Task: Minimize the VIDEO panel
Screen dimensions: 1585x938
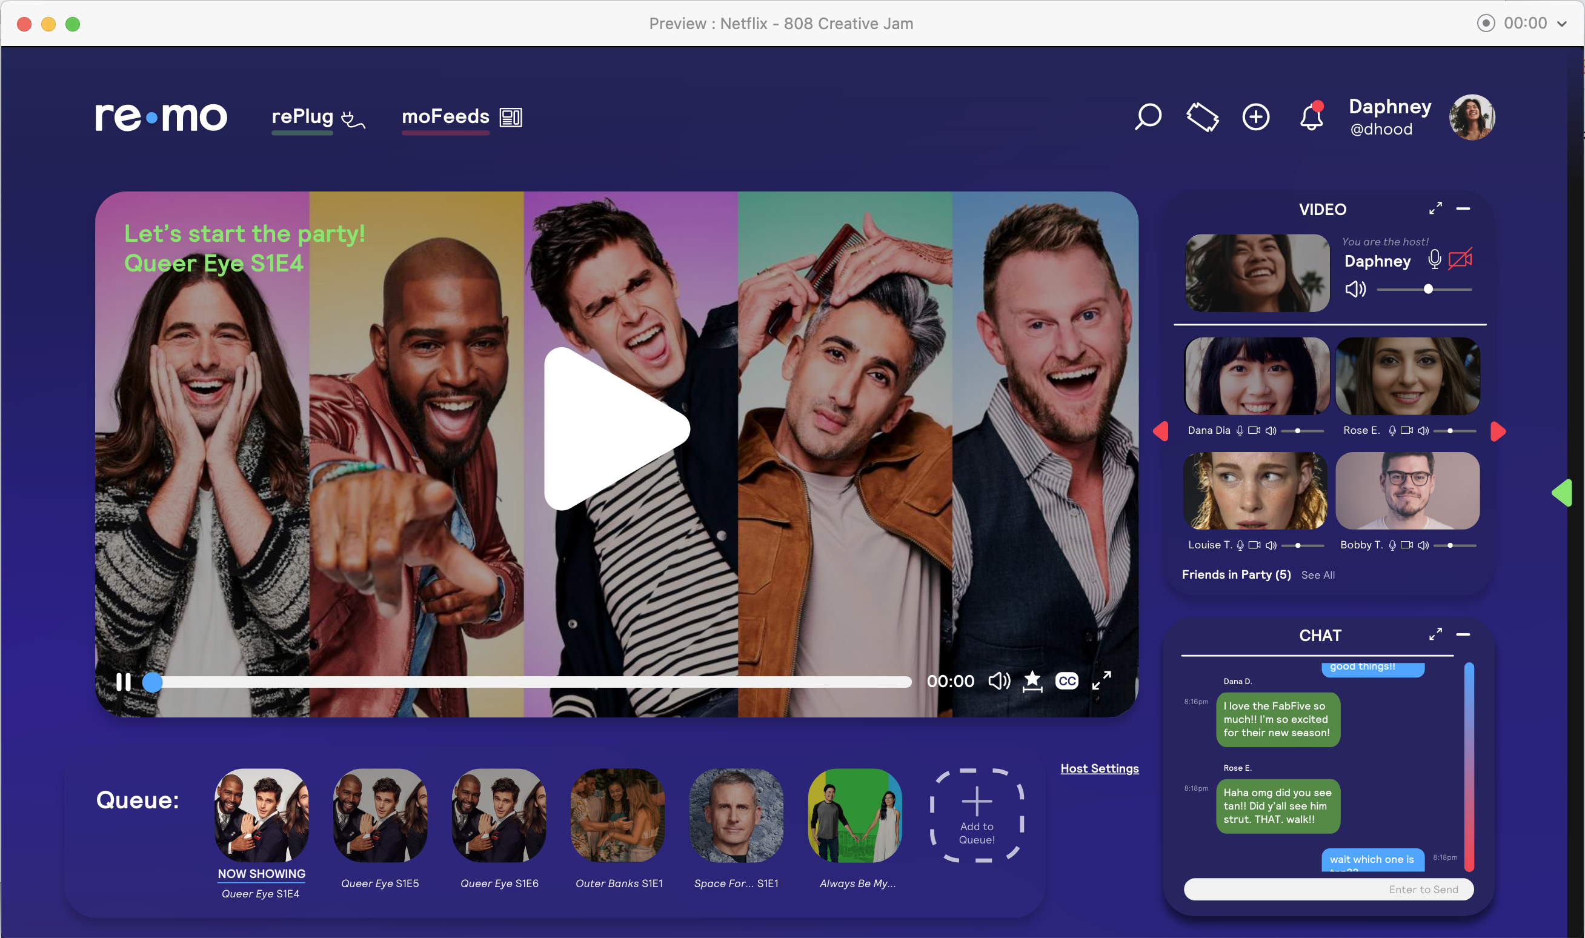Action: pyautogui.click(x=1463, y=208)
